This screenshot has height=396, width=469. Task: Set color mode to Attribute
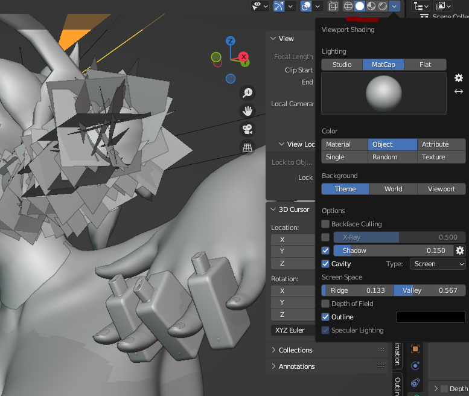441,144
